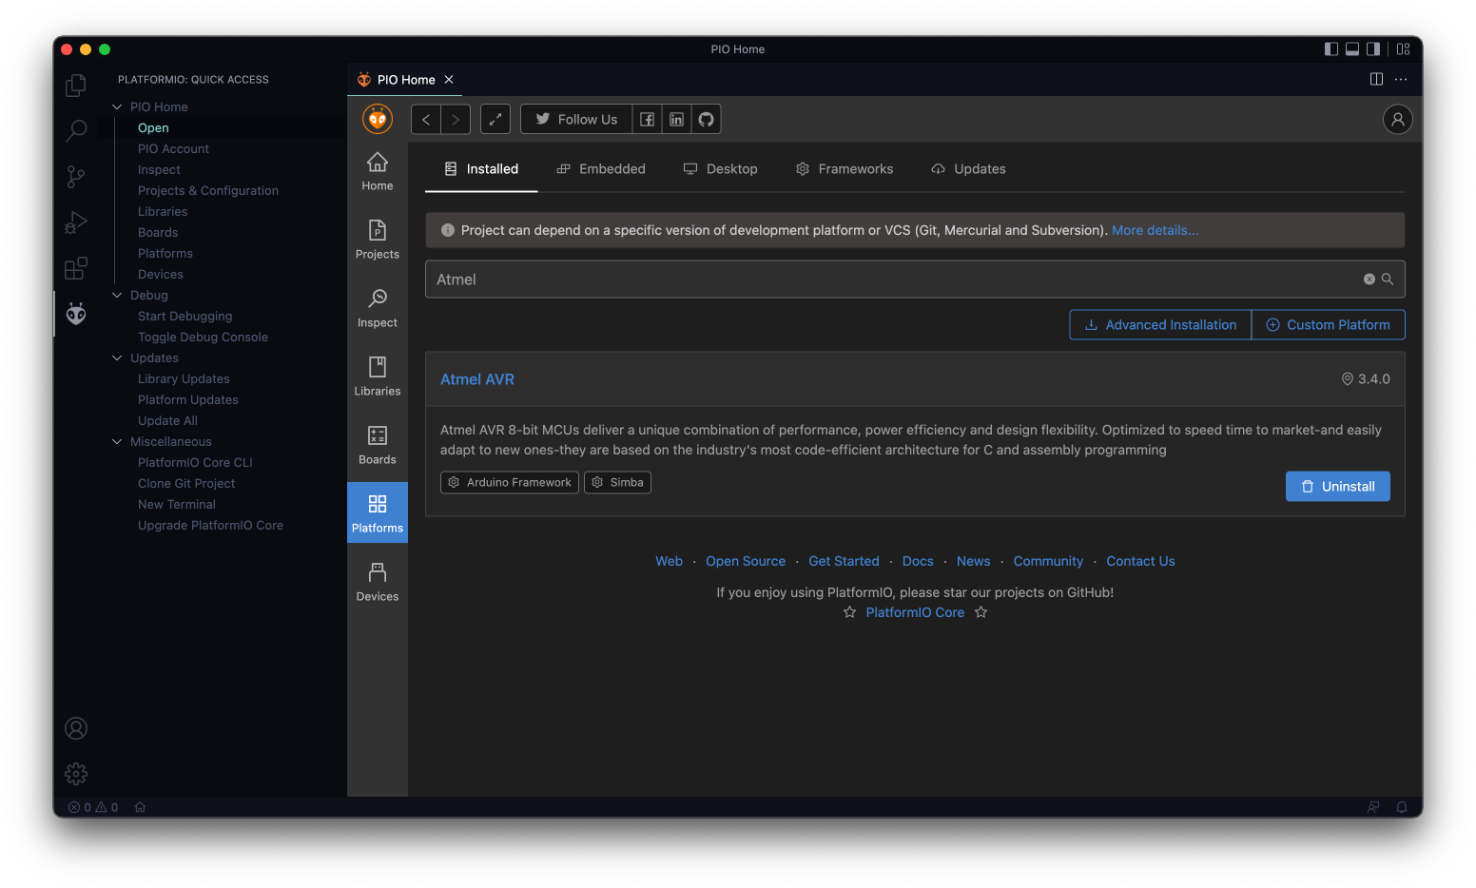Click the search magnifier icon in filter field
Screen dimensions: 1476x888
(x=1388, y=280)
